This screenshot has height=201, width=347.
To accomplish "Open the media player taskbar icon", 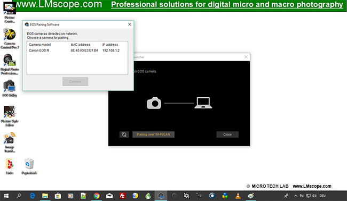I will pos(70,196).
